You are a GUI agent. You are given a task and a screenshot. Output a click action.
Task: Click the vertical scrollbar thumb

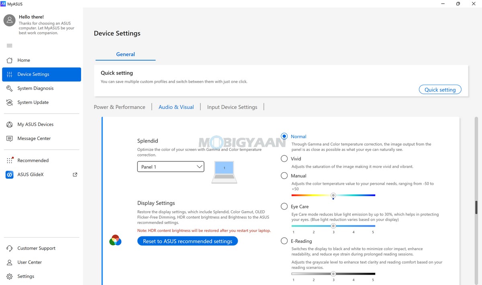pos(477,208)
